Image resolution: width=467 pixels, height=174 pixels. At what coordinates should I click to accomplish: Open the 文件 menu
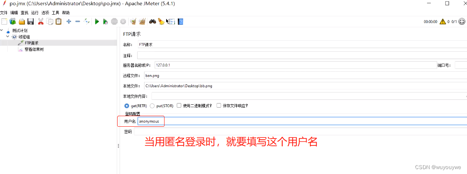(3, 13)
